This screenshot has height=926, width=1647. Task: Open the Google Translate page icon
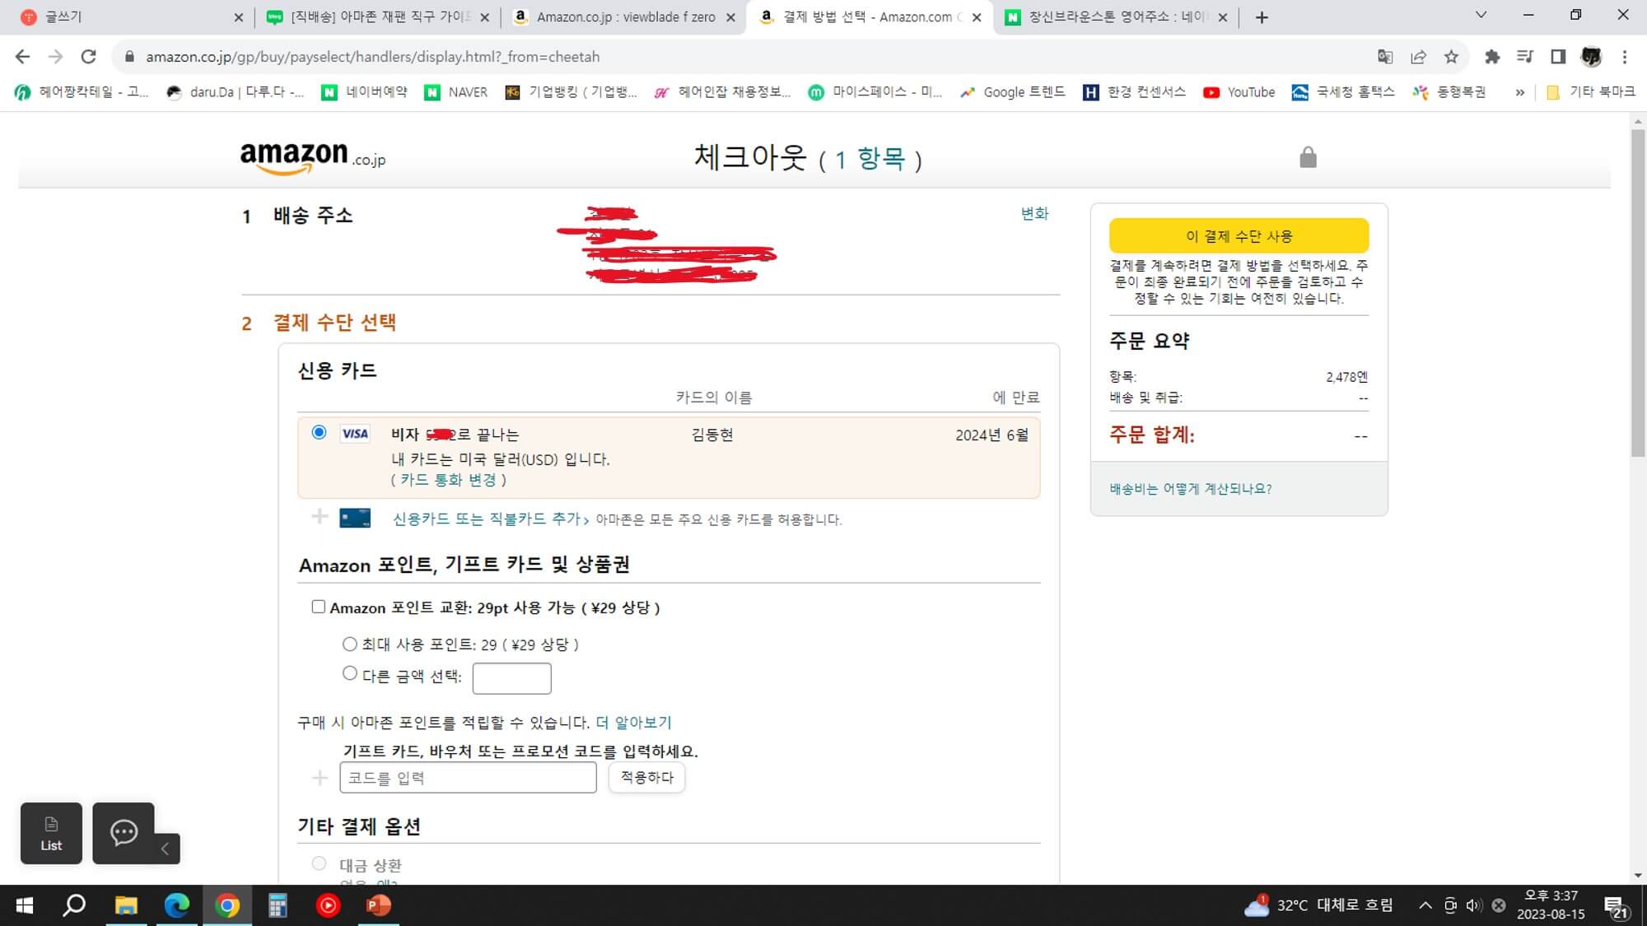pos(1385,57)
